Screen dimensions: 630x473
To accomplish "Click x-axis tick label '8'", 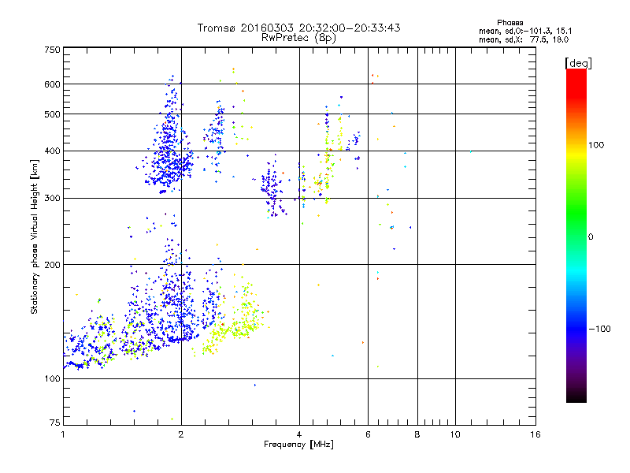I will [417, 434].
